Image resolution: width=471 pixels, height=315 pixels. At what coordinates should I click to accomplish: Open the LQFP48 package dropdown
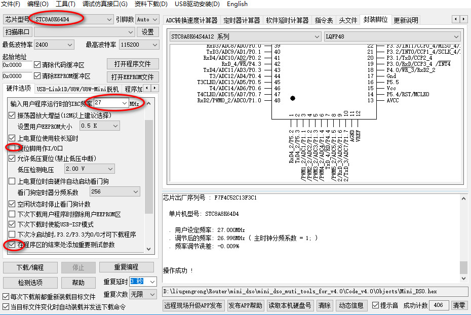coord(456,36)
